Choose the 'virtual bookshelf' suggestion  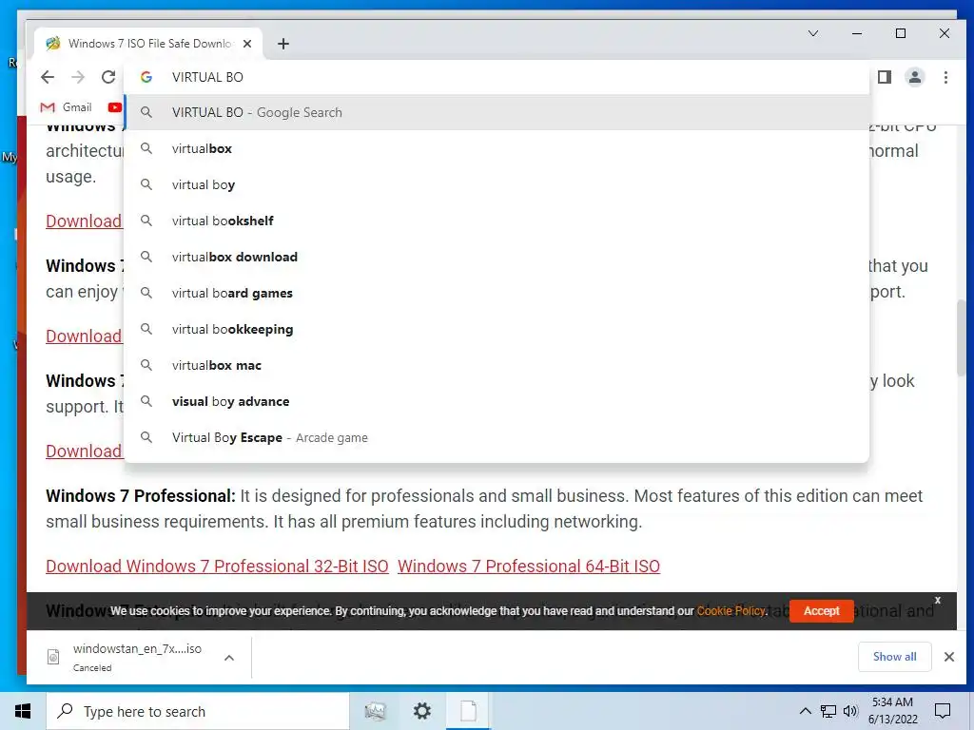497,221
